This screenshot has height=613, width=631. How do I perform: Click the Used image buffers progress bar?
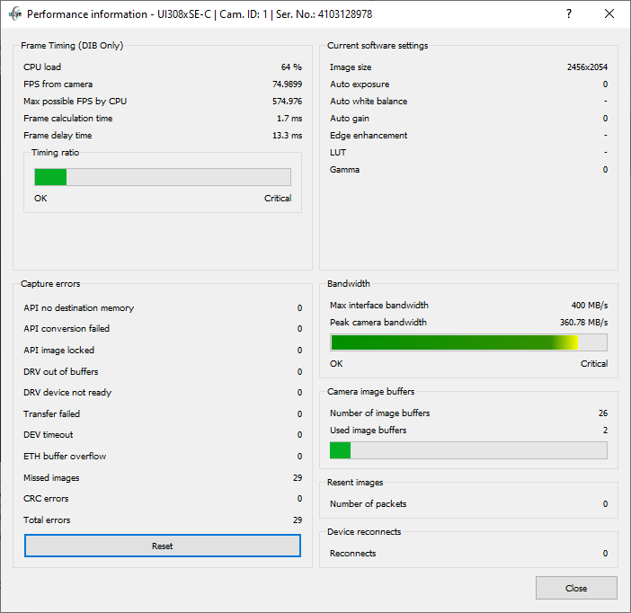(x=468, y=450)
